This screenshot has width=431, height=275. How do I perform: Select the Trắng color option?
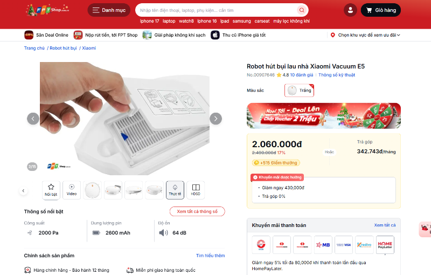coord(299,91)
